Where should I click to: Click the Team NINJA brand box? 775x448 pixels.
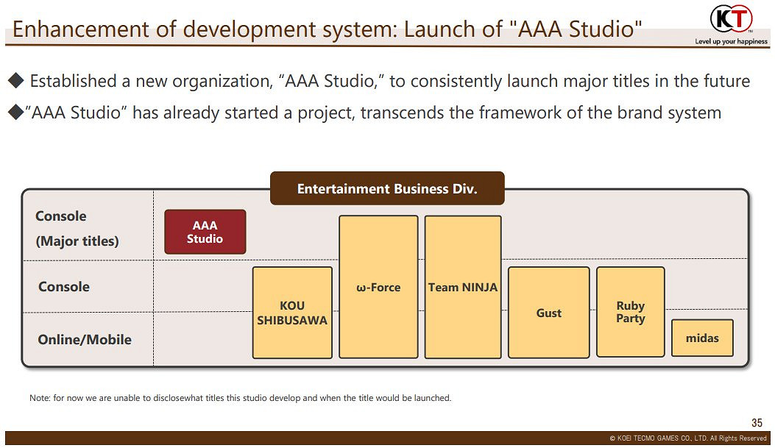tap(463, 287)
